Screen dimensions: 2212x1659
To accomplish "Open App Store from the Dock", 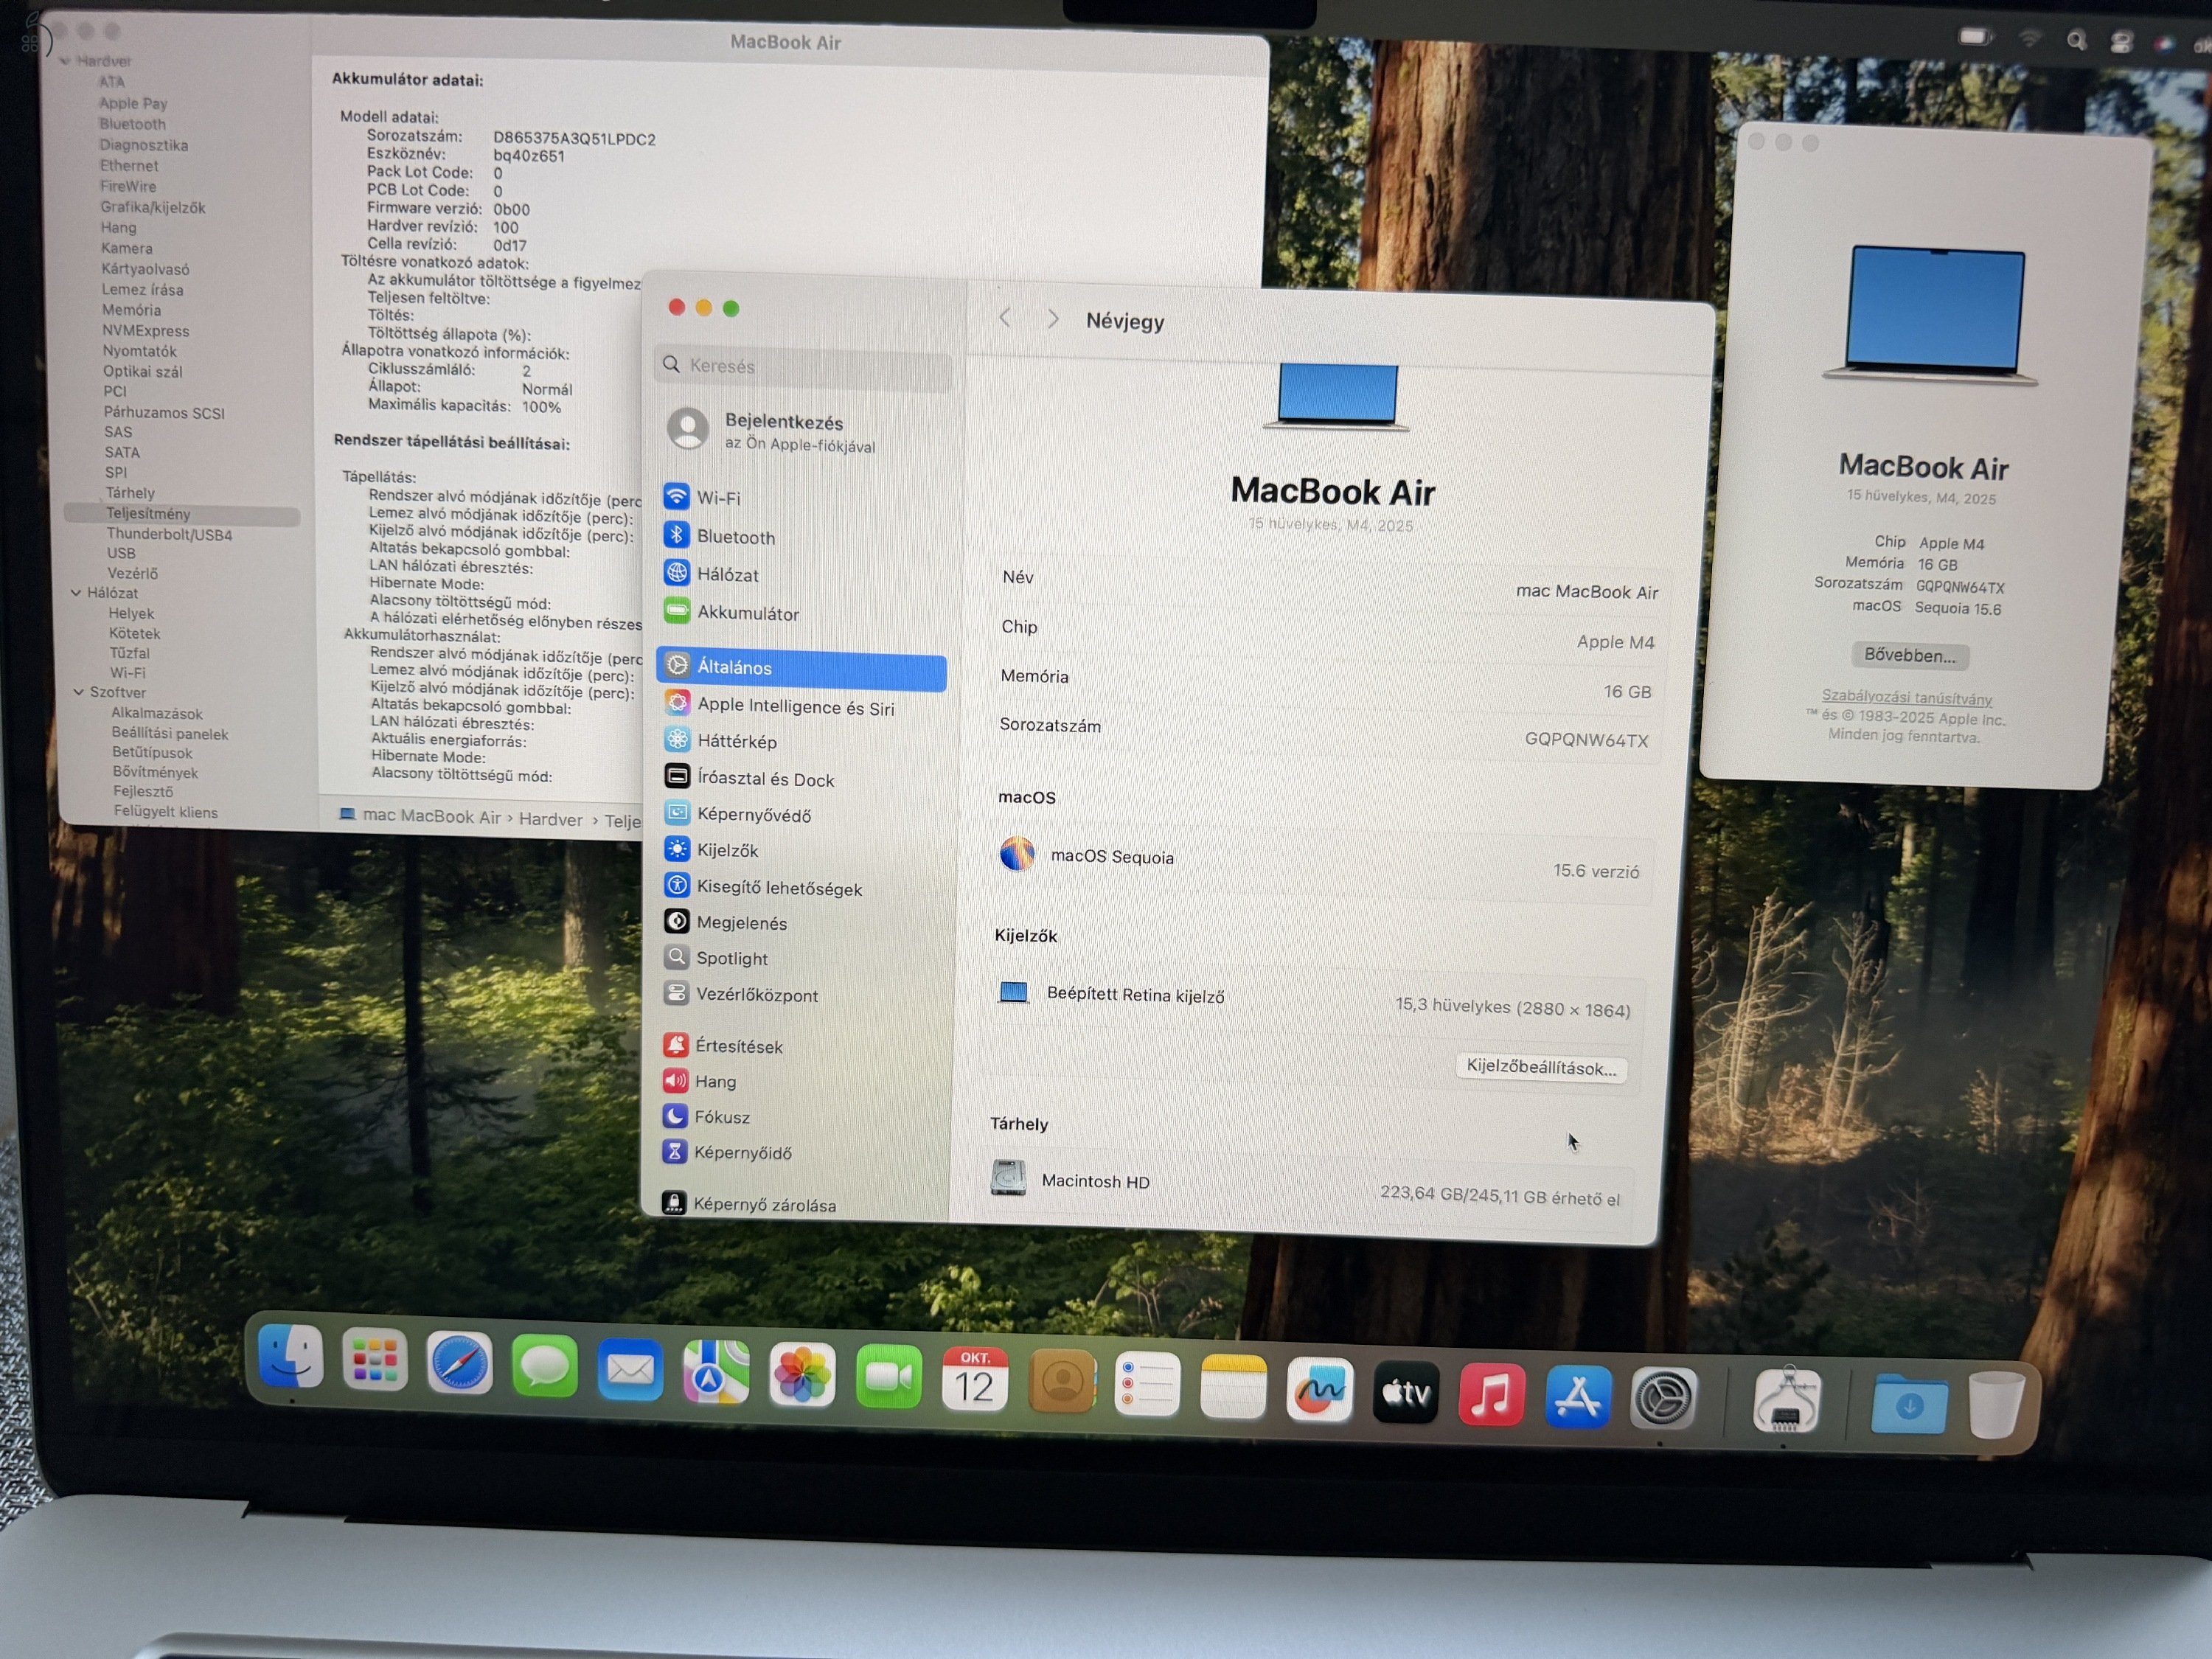I will 1578,1397.
